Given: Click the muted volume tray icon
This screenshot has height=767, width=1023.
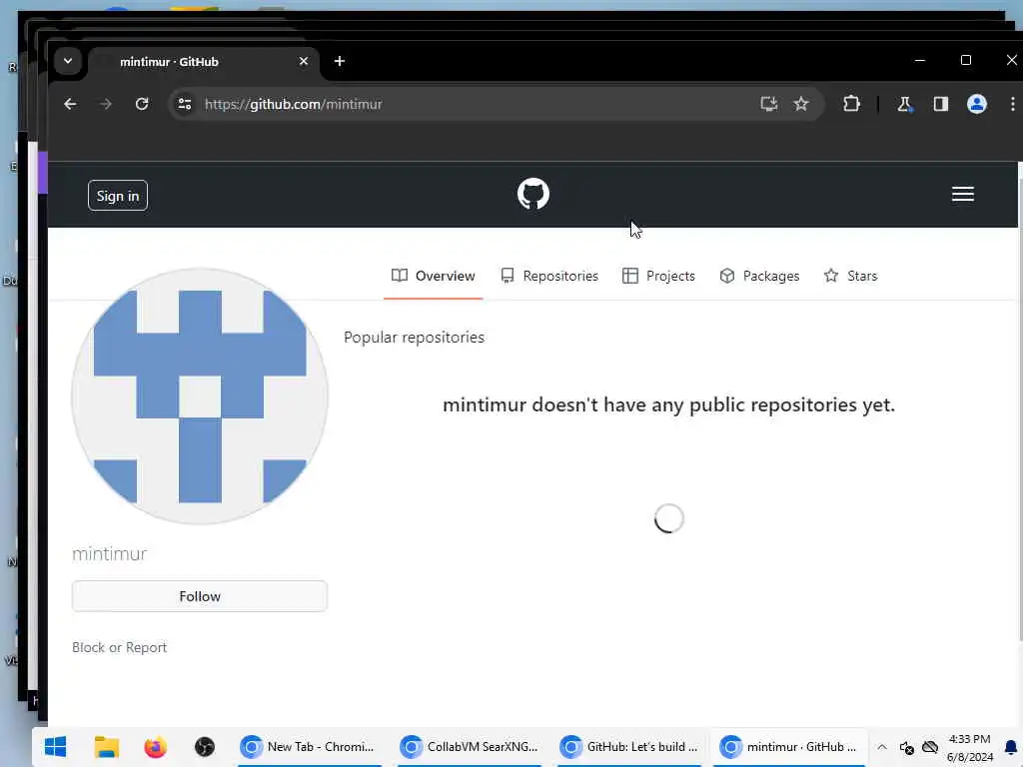Looking at the screenshot, I should coord(906,747).
